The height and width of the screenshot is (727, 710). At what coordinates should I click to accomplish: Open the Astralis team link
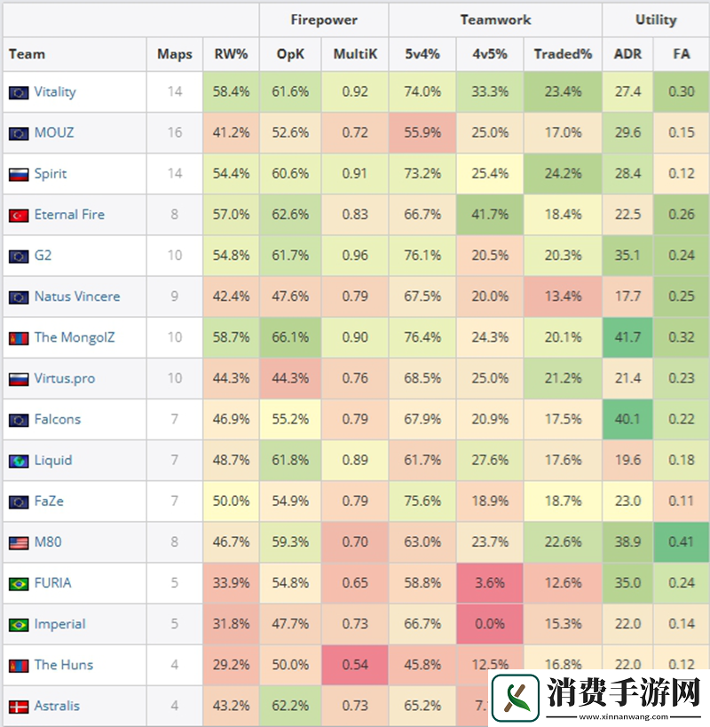click(x=57, y=706)
